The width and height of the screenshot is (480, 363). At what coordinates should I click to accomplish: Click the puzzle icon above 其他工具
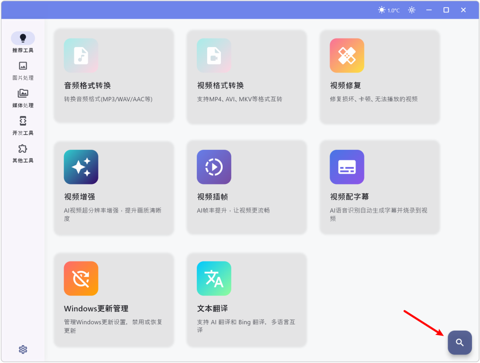(x=23, y=149)
